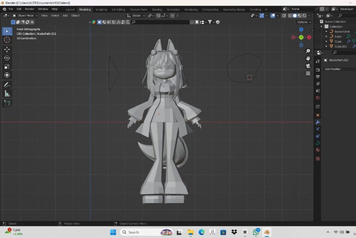The height and width of the screenshot is (238, 356).
Task: Select the Add Cube tool
Action: 7,103
